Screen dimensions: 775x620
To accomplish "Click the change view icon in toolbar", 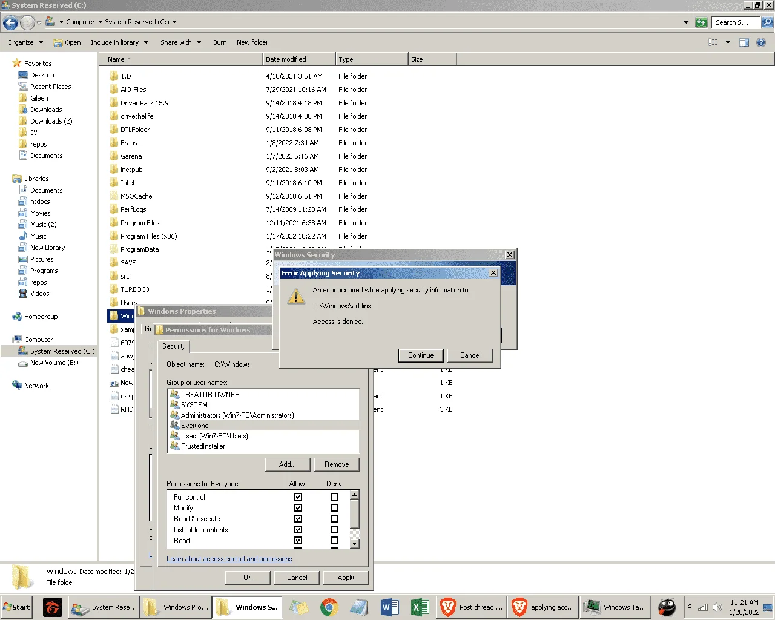I will pos(713,42).
